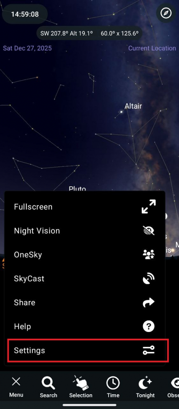
Task: Tap the SW 207.8° Alt 19.1° coordinates readout
Action: pyautogui.click(x=67, y=33)
